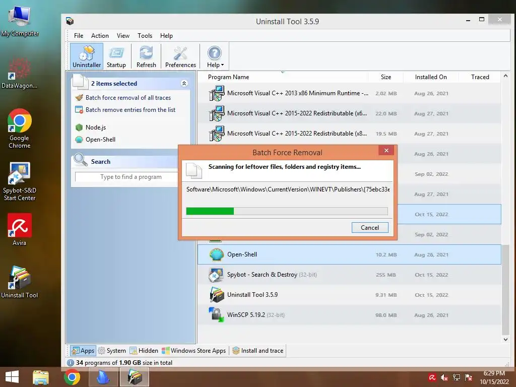Click the Refresh toolbar icon

point(146,56)
